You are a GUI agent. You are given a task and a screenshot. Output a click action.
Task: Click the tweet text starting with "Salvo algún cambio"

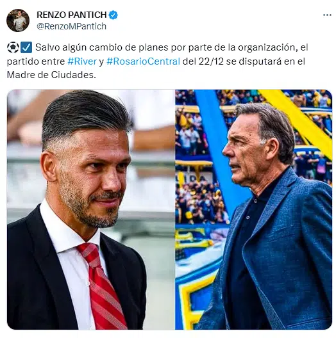point(158,61)
